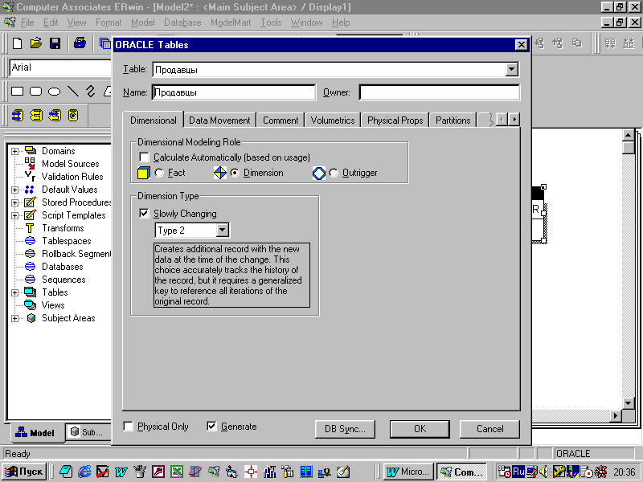Open the ModelMart menu
643x482 pixels.
231,22
